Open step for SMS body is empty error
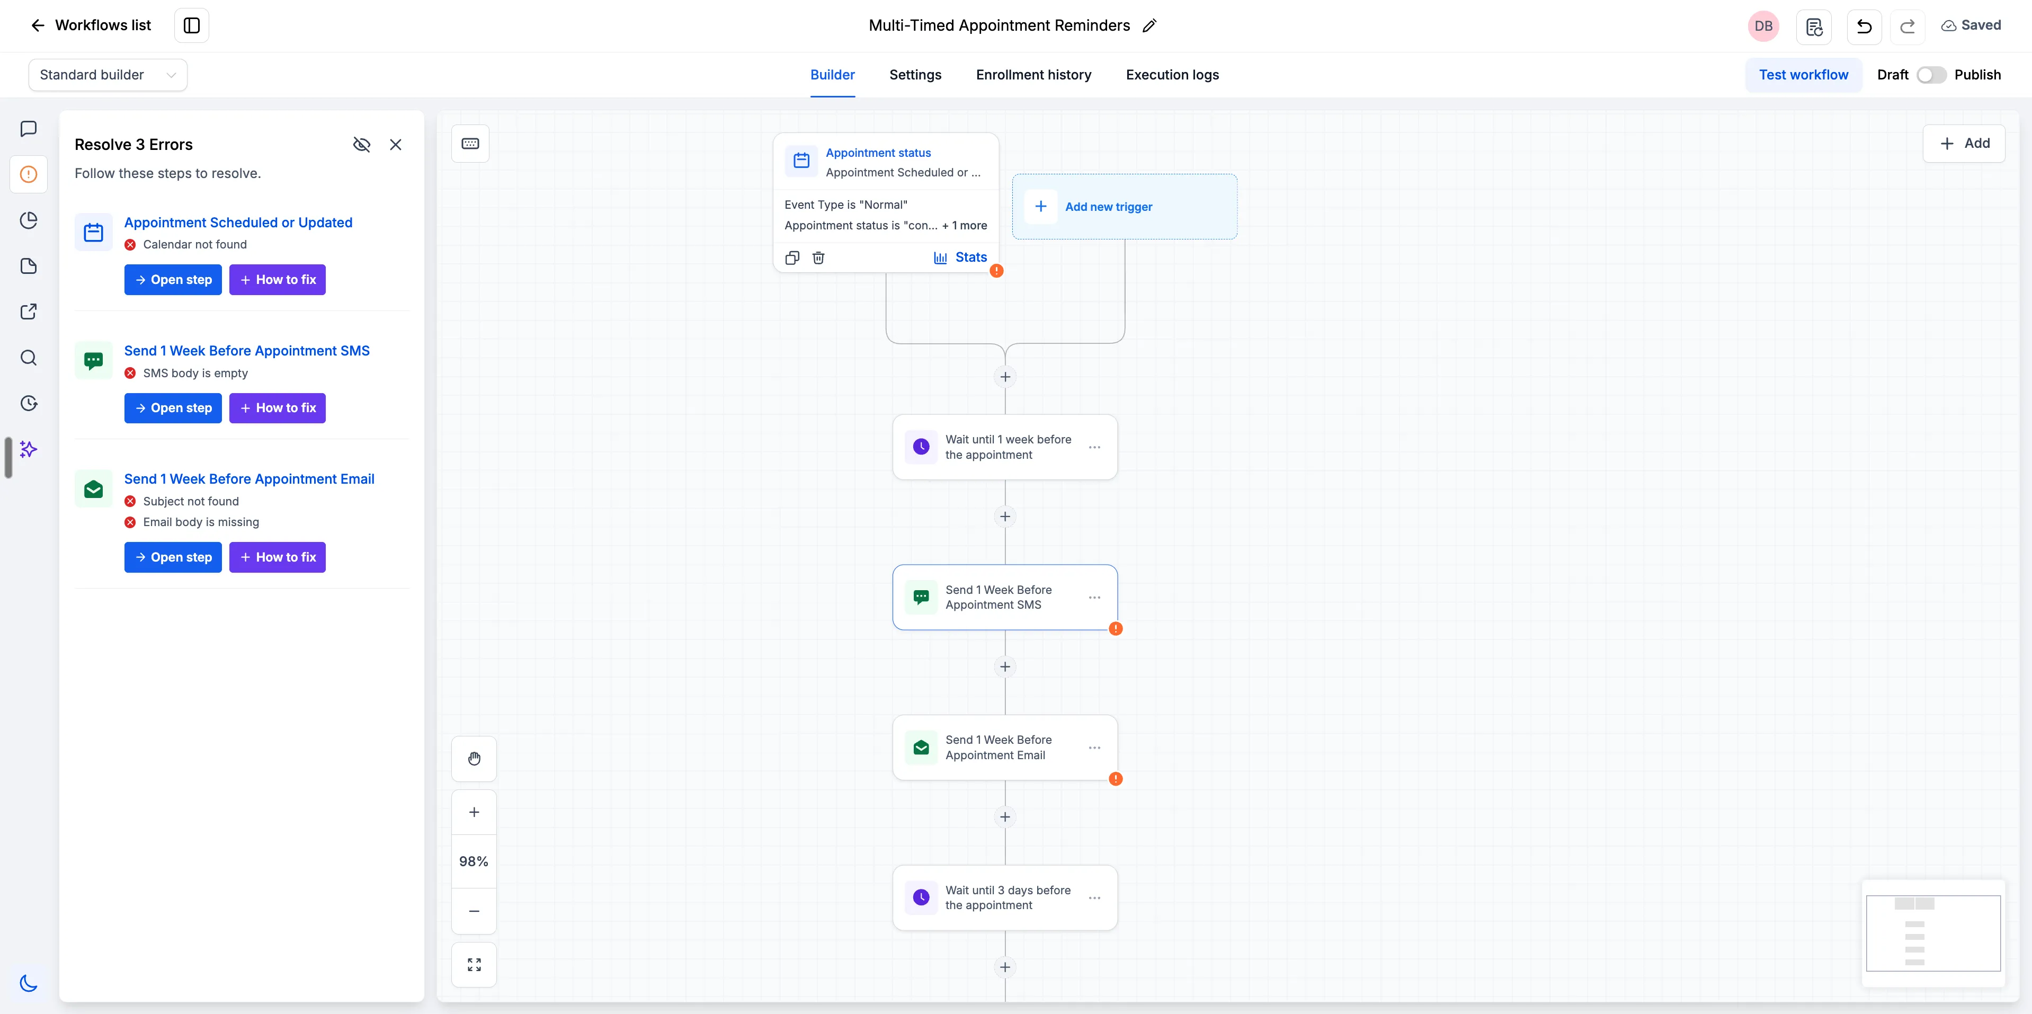Screen dimensions: 2032x1014 pyautogui.click(x=173, y=408)
